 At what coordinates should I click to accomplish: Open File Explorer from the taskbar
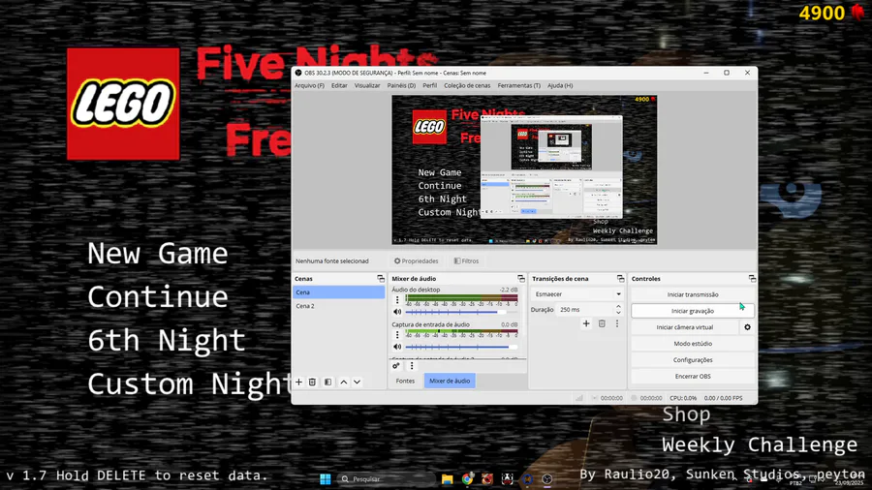(447, 479)
